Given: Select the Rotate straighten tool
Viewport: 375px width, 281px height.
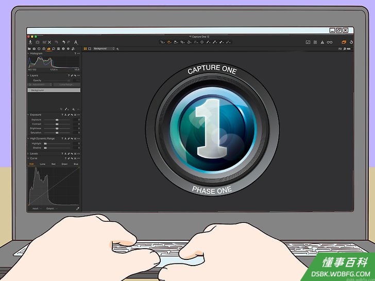Looking at the screenshot, I should 189,42.
